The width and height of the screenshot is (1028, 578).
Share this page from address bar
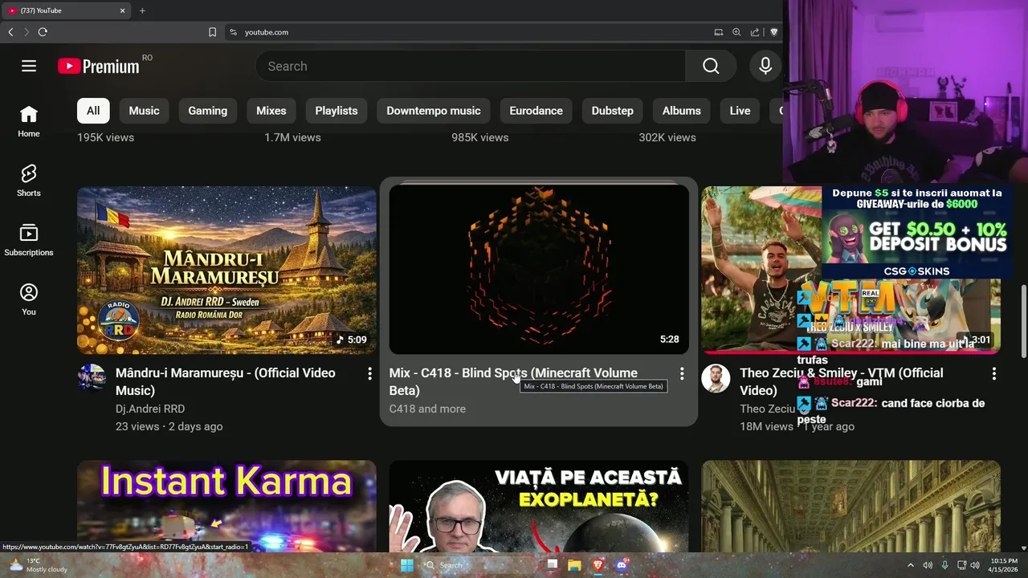click(755, 32)
